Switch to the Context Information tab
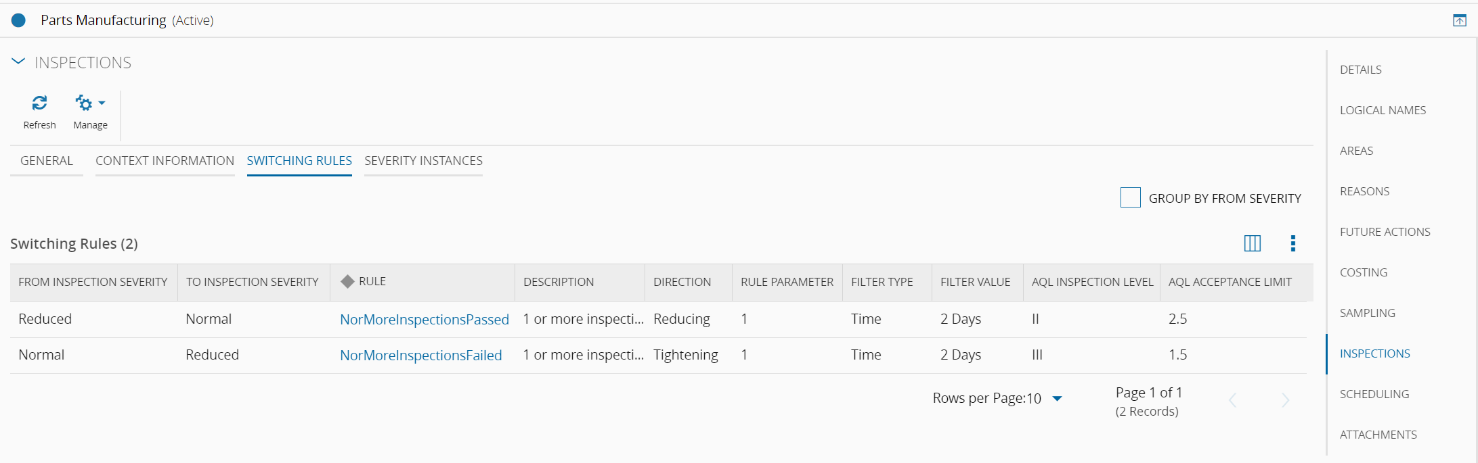The width and height of the screenshot is (1478, 463). tap(165, 161)
